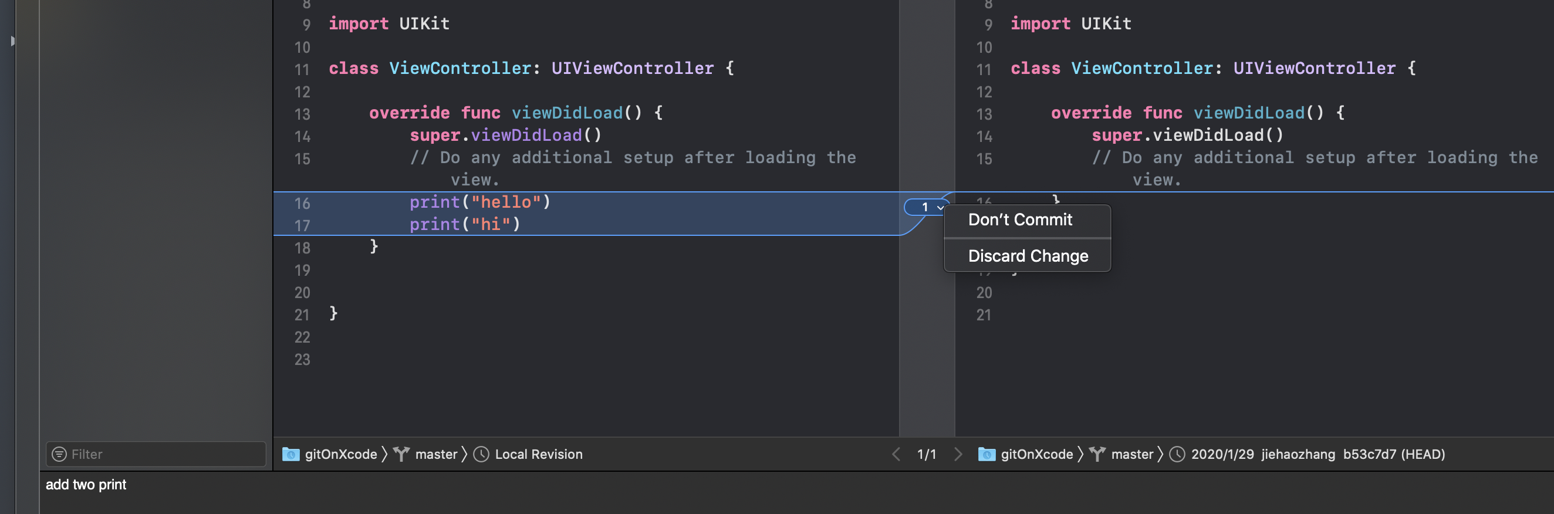Click class ViewController line in right editor

[1213, 68]
